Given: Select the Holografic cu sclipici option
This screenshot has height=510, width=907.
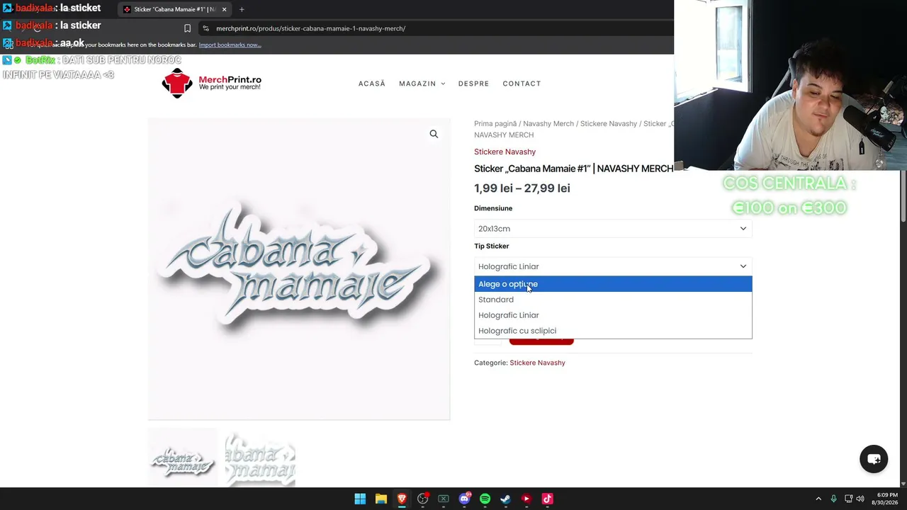Looking at the screenshot, I should [613, 331].
